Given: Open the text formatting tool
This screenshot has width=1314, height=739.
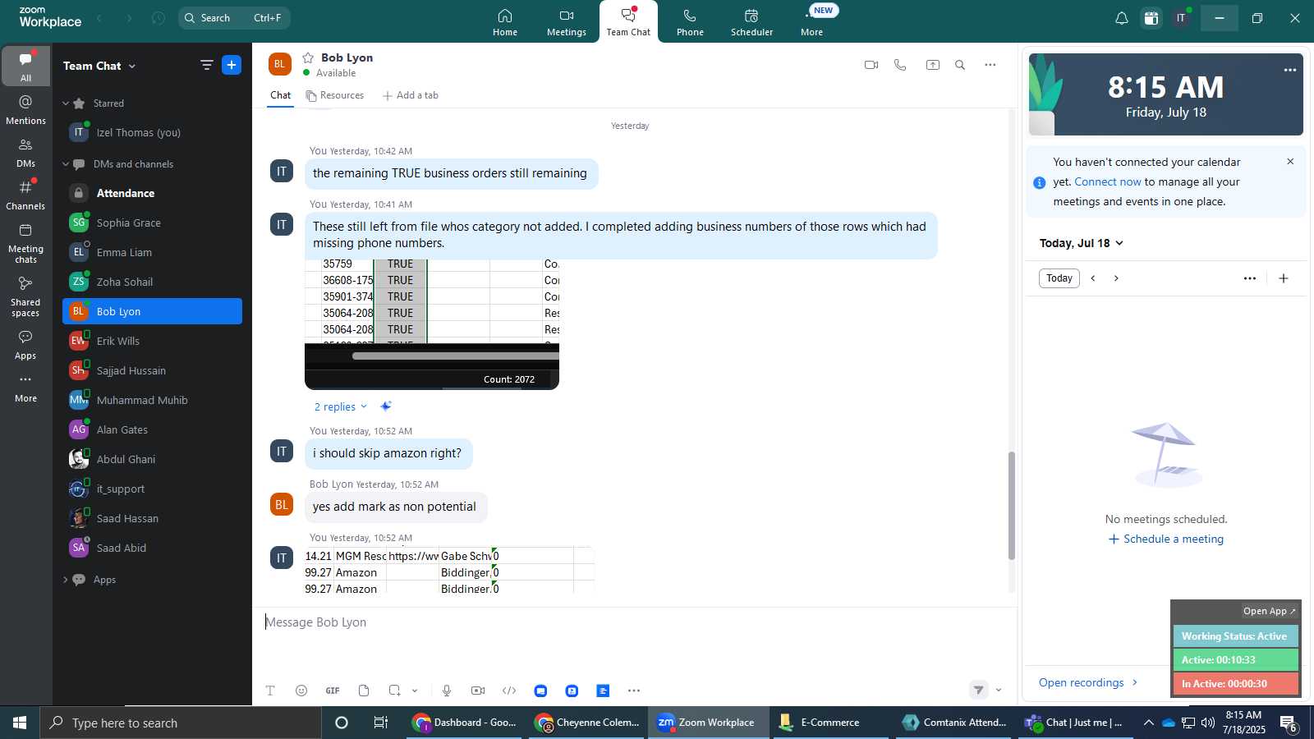Looking at the screenshot, I should [270, 691].
